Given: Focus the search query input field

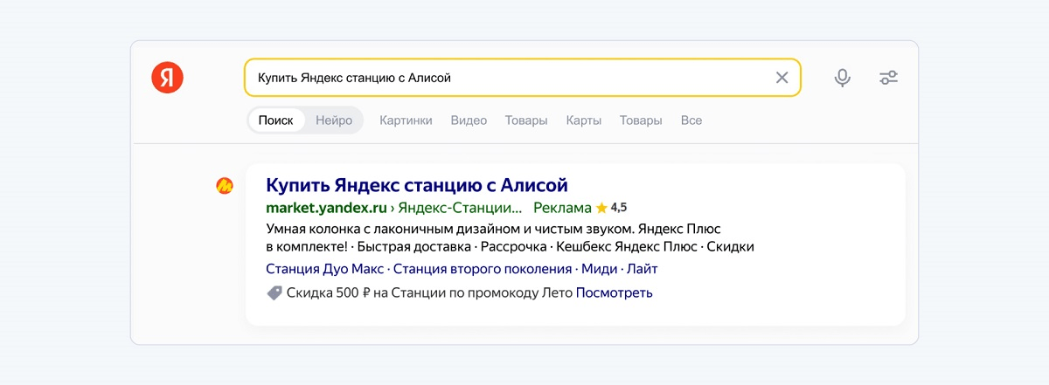Looking at the screenshot, I should click(x=507, y=78).
